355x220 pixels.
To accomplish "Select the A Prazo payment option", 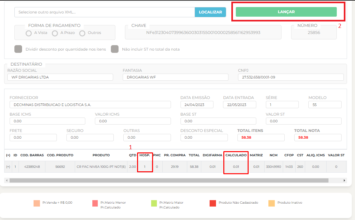I will [x=55, y=33].
